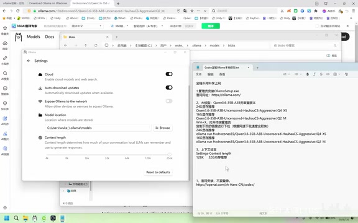The width and height of the screenshot is (358, 223).
Task: Click clear formatting icon in Notepad
Action: coord(346,74)
